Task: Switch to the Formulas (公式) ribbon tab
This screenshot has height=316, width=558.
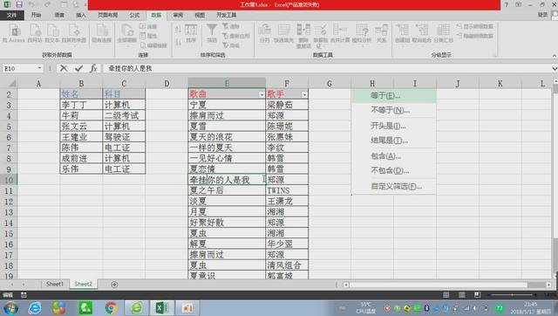Action: tap(134, 15)
